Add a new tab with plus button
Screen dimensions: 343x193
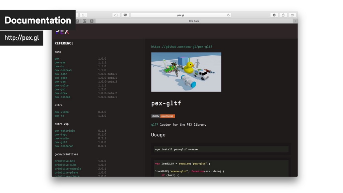click(295, 21)
